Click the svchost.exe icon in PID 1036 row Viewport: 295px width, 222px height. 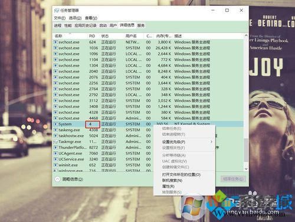[56, 48]
